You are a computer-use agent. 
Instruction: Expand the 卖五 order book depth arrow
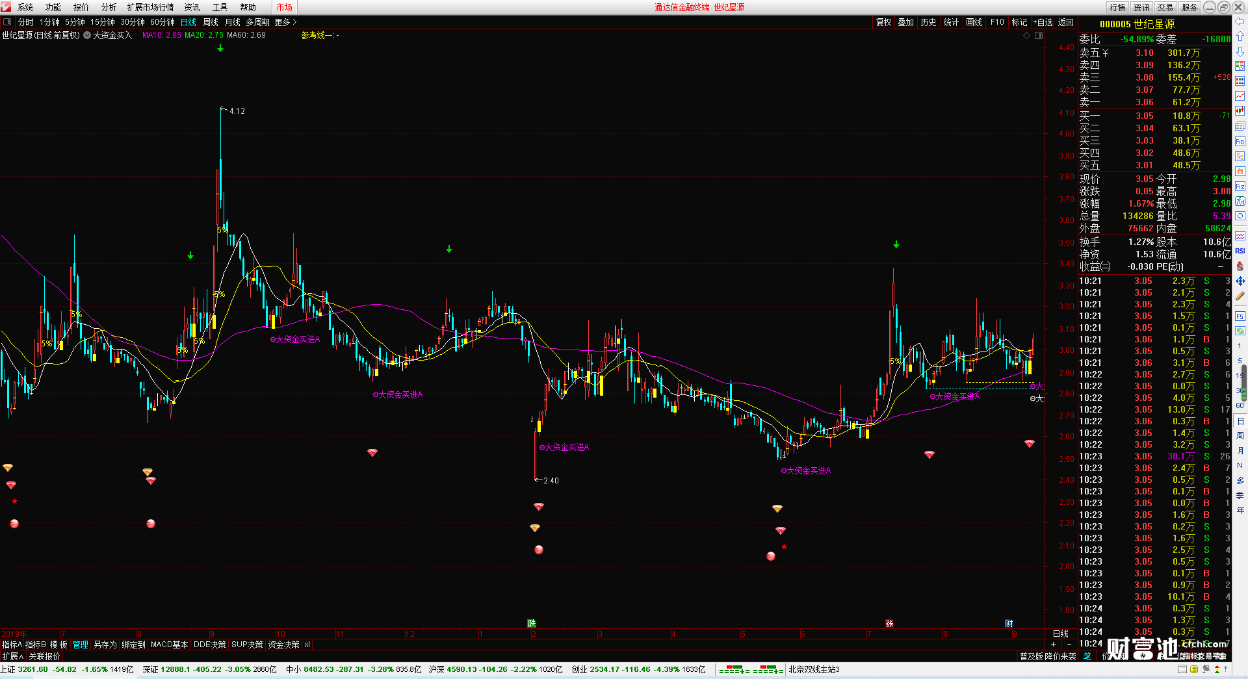pyautogui.click(x=1105, y=53)
